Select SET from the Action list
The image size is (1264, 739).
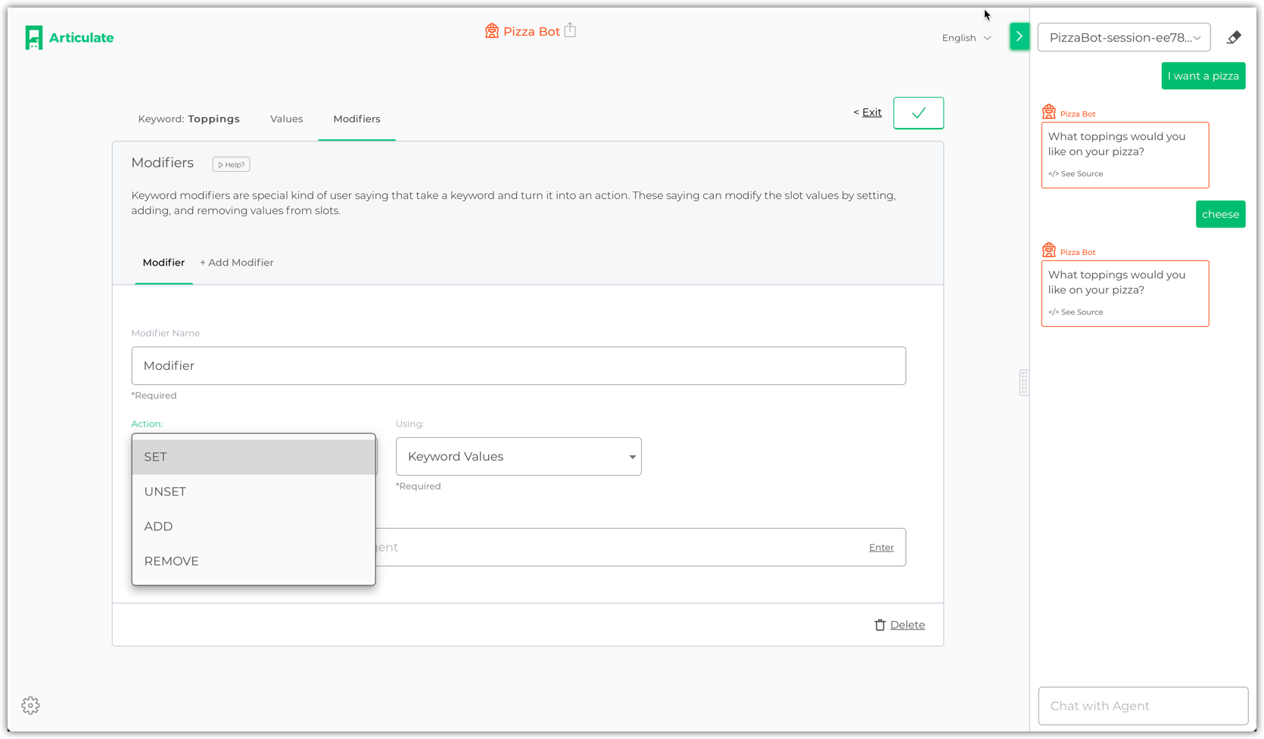coord(254,457)
